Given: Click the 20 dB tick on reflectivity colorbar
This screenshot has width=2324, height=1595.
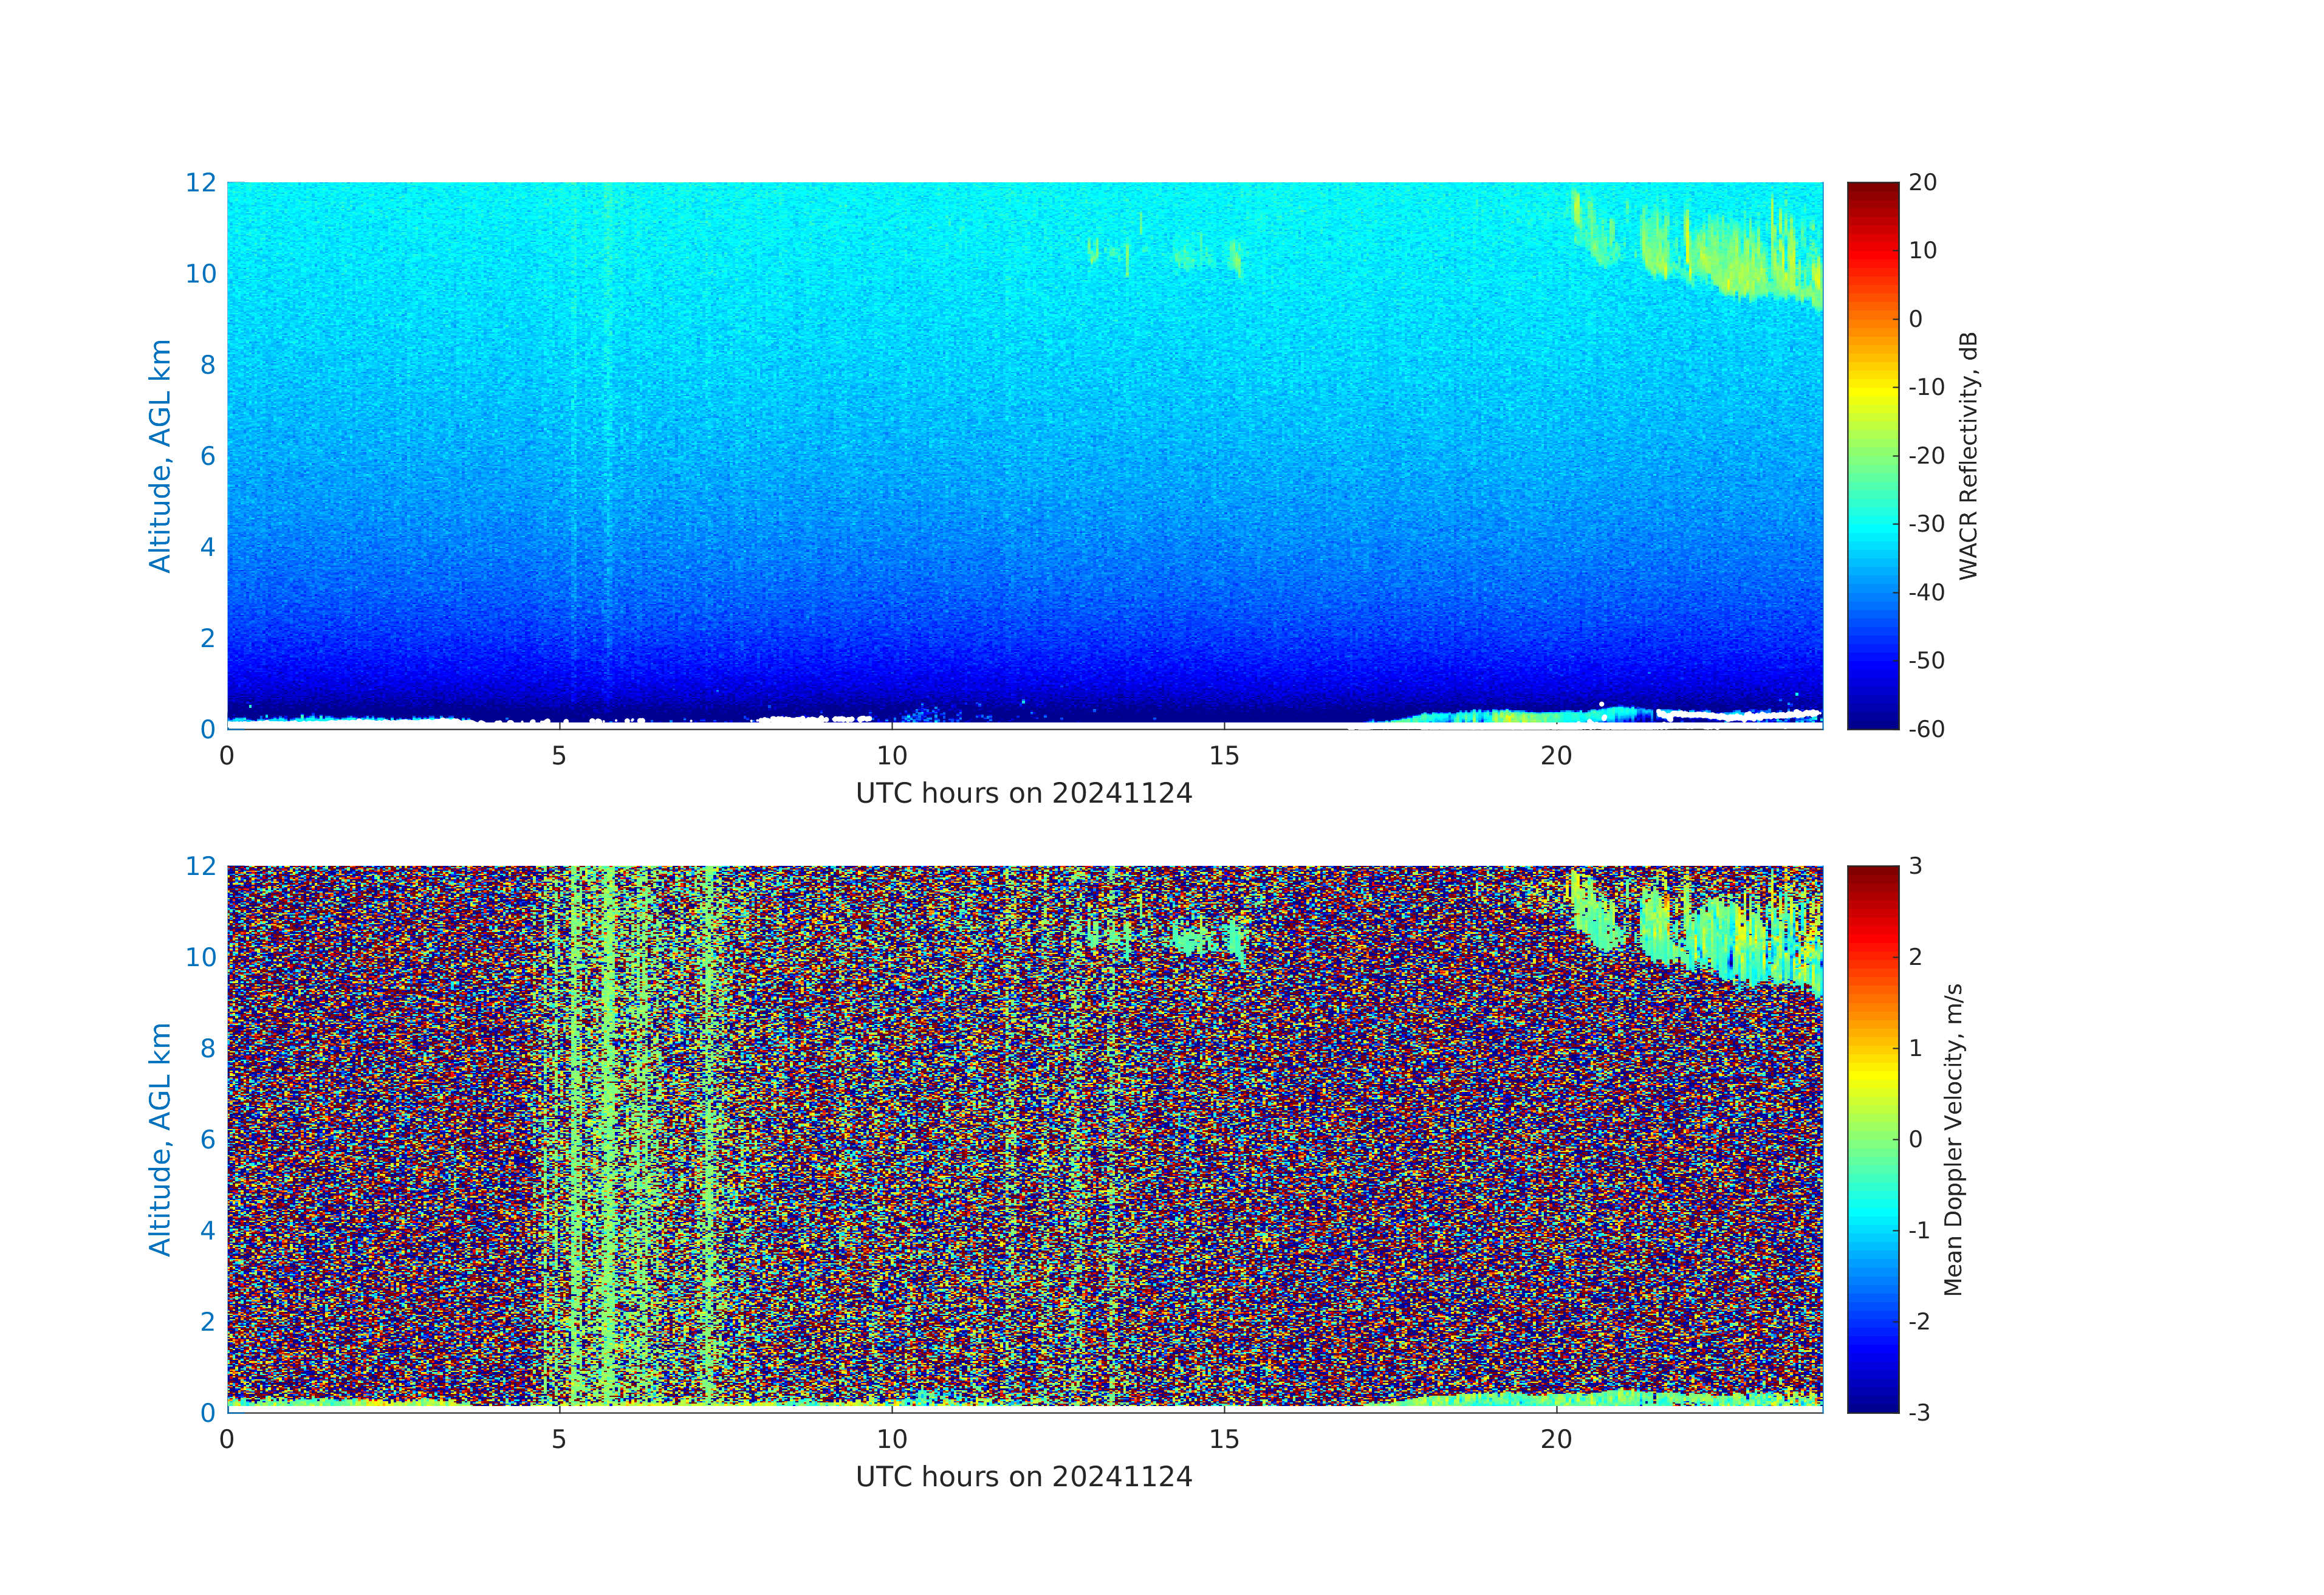Looking at the screenshot, I should [1922, 183].
